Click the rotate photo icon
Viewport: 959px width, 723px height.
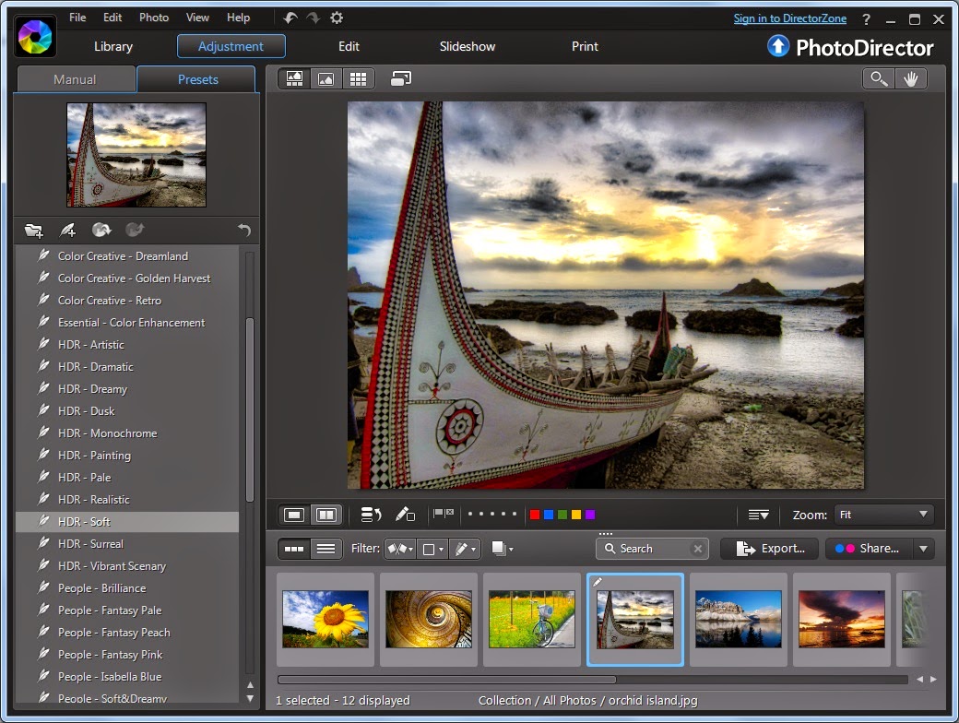(x=371, y=515)
